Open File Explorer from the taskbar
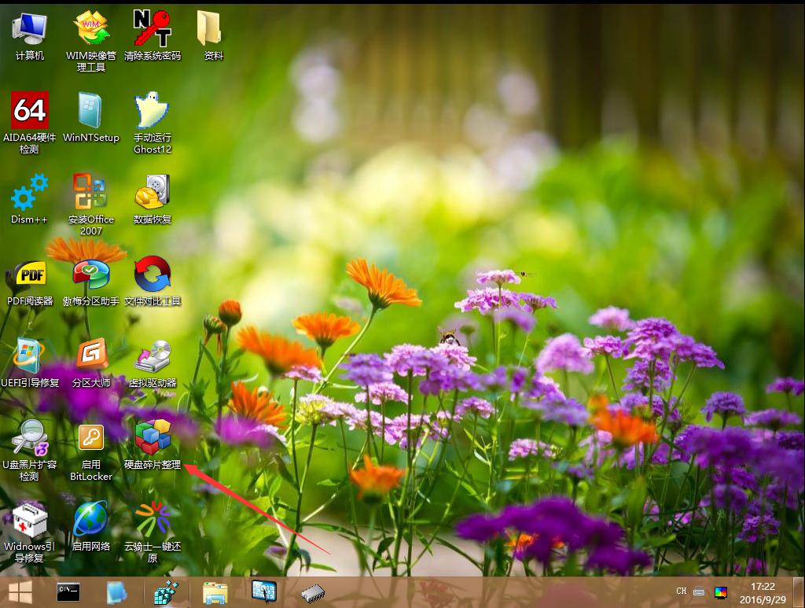Screen dimensions: 805x608 215,591
